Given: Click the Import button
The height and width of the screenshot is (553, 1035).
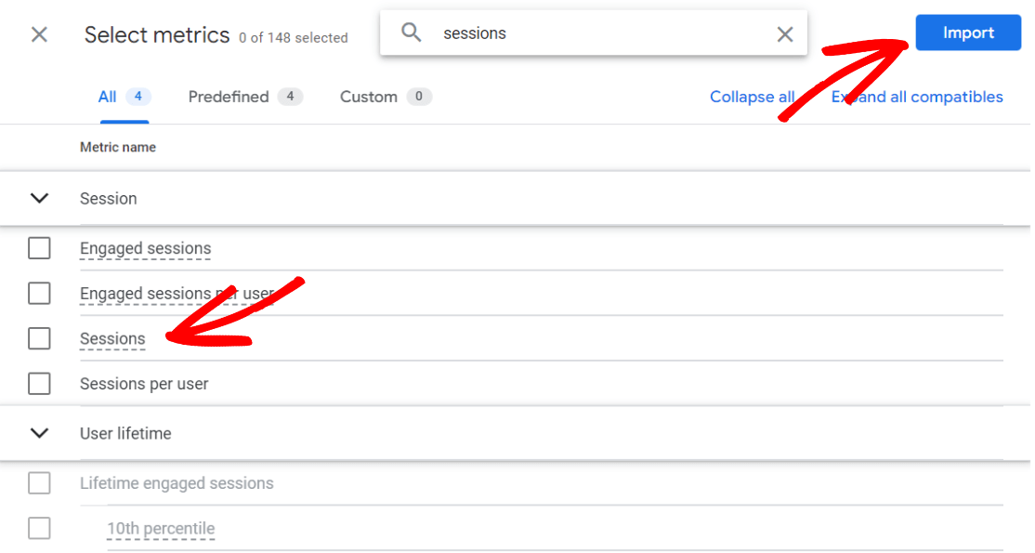Looking at the screenshot, I should click(x=968, y=33).
